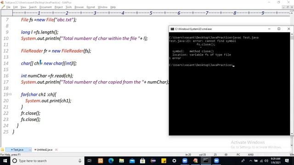This screenshot has width=294, height=165.
Task: Close the Untitled2.java tab with its X
Action: click(x=56, y=149)
